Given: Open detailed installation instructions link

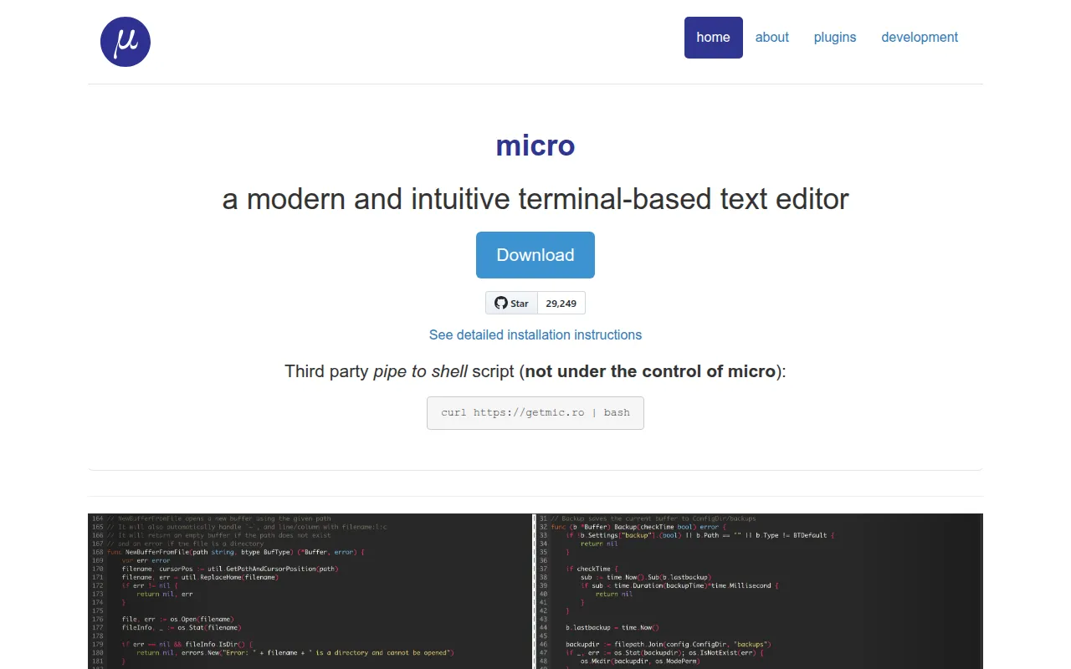Looking at the screenshot, I should point(535,334).
